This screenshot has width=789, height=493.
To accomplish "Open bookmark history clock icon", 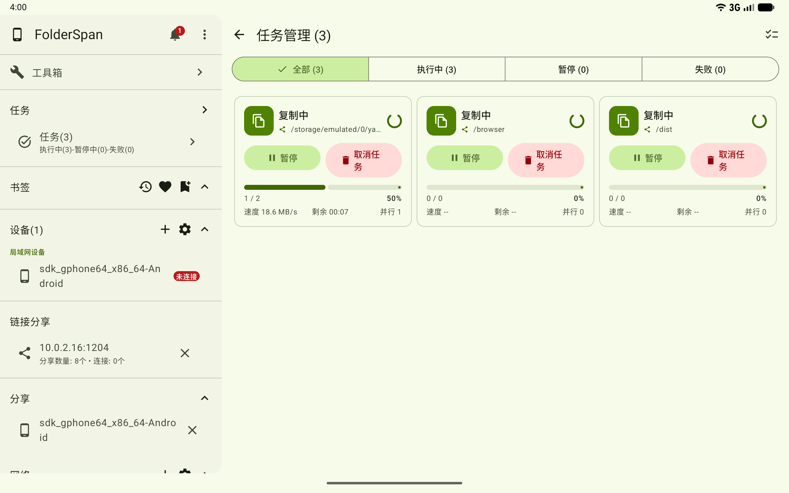I will point(145,187).
